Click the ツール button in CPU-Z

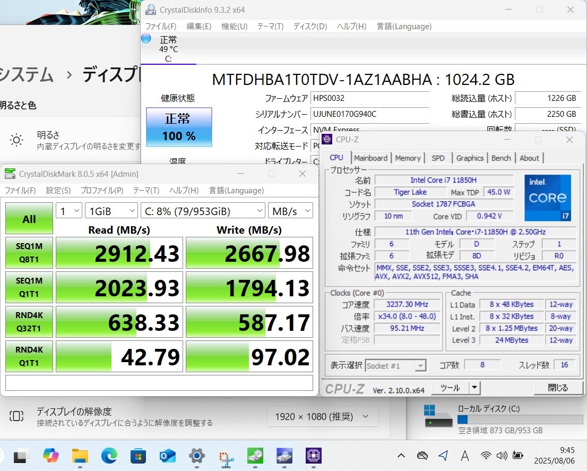[x=450, y=388]
